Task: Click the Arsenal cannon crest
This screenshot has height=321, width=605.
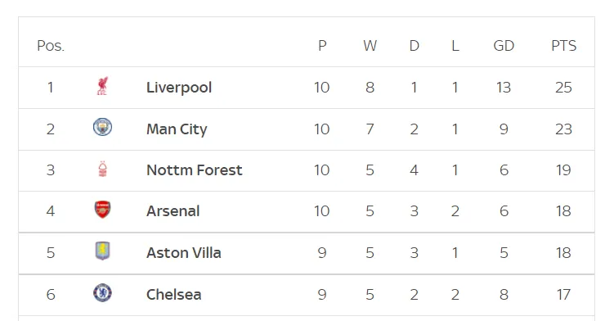Action: (103, 210)
